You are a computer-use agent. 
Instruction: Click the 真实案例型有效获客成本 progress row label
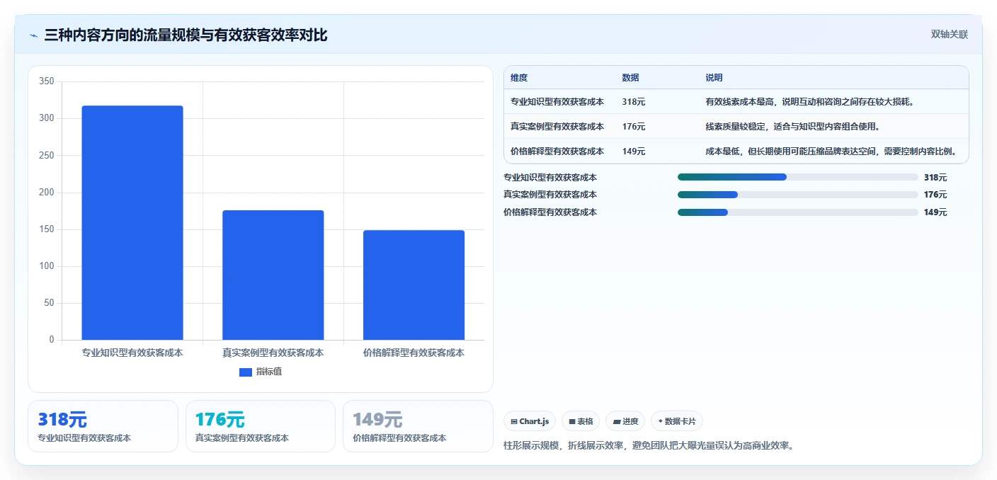(550, 195)
